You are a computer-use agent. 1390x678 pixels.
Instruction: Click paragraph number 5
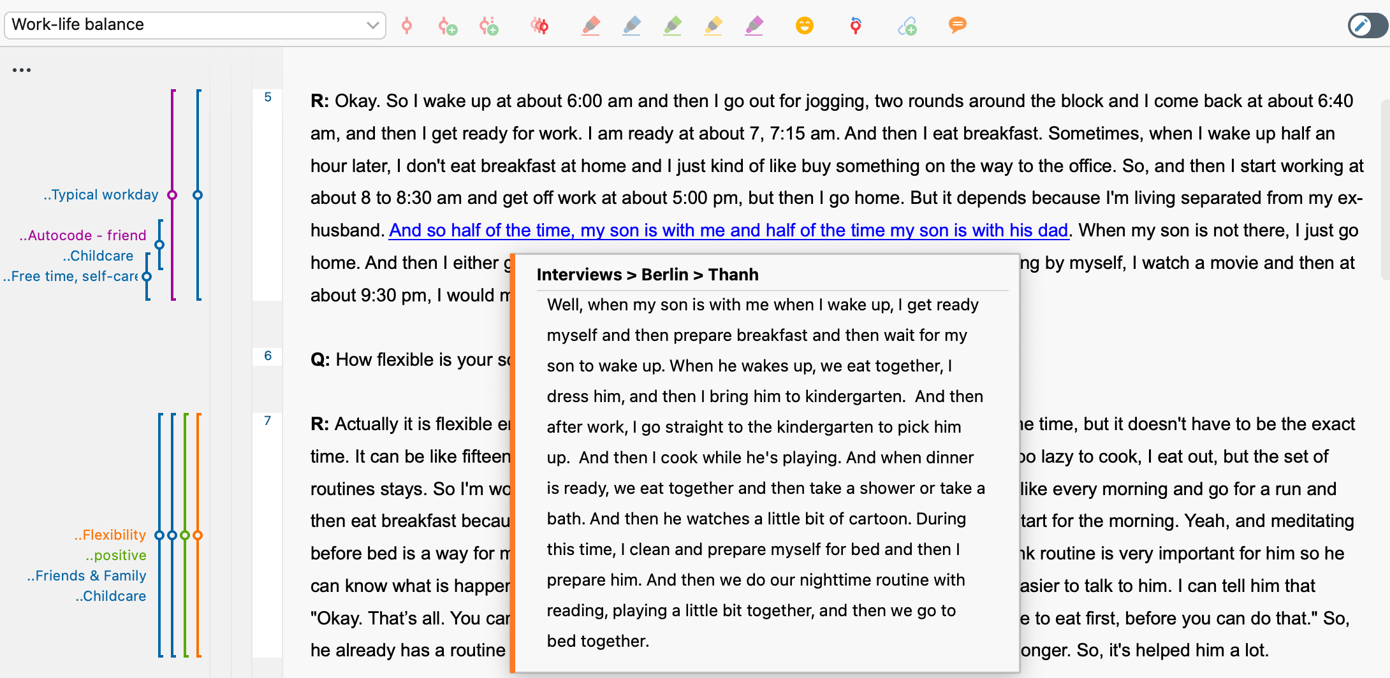pos(268,97)
